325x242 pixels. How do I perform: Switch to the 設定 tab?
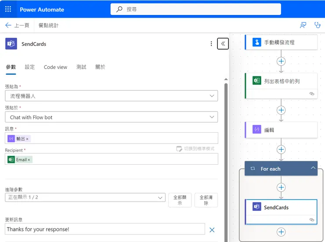pos(29,67)
